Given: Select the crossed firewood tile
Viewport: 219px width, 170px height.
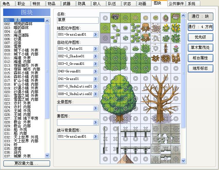Looking at the screenshot, I should (x=156, y=58).
